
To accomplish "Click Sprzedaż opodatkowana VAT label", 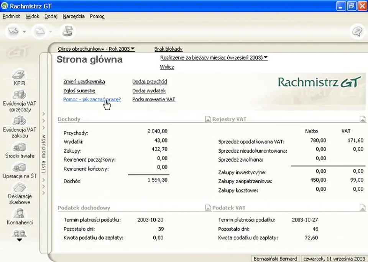I will point(251,142).
